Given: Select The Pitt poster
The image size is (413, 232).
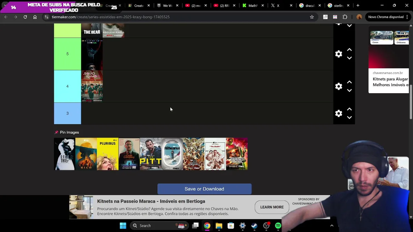Looking at the screenshot, I should coord(151,154).
